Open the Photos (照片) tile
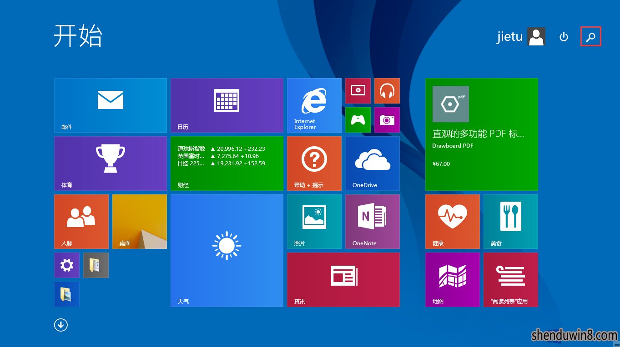 pos(314,222)
